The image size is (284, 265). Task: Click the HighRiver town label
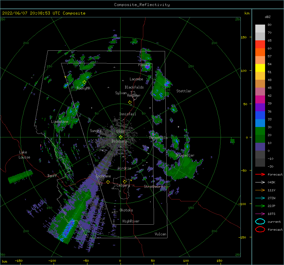[131, 221]
